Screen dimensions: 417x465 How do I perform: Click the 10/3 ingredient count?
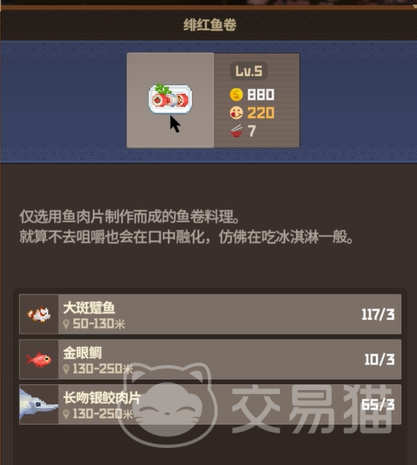[x=379, y=360]
